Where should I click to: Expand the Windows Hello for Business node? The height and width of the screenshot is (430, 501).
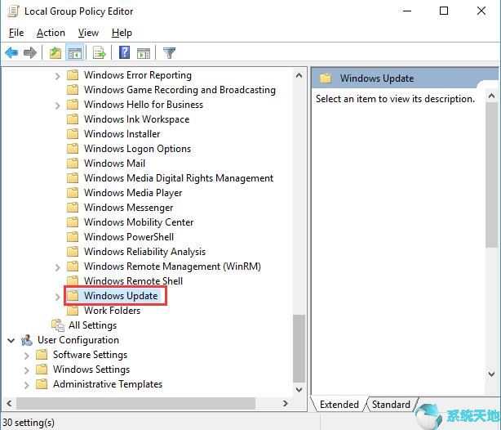57,105
